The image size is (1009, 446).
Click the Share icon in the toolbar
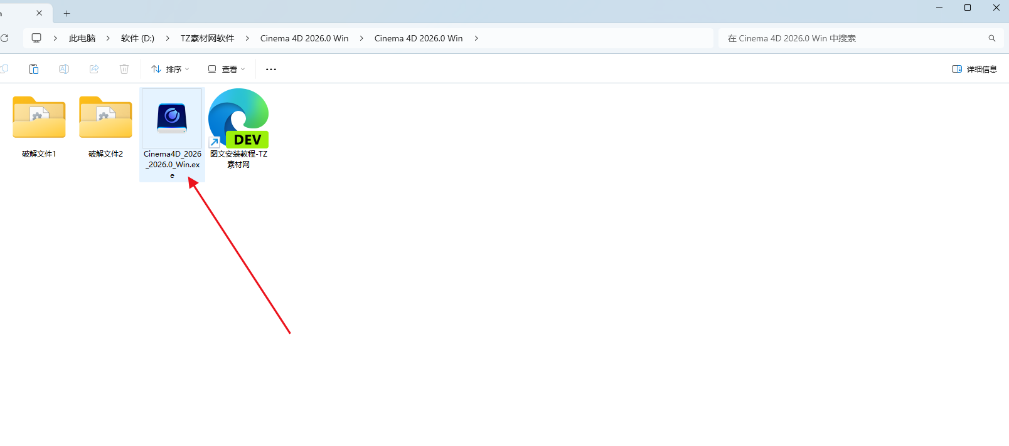94,69
